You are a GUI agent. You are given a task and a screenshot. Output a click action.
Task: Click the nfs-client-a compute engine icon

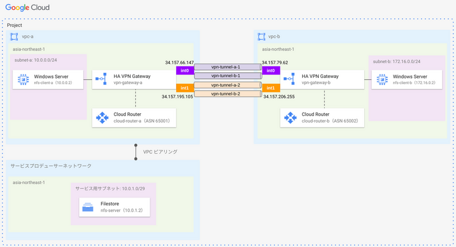point(23,79)
